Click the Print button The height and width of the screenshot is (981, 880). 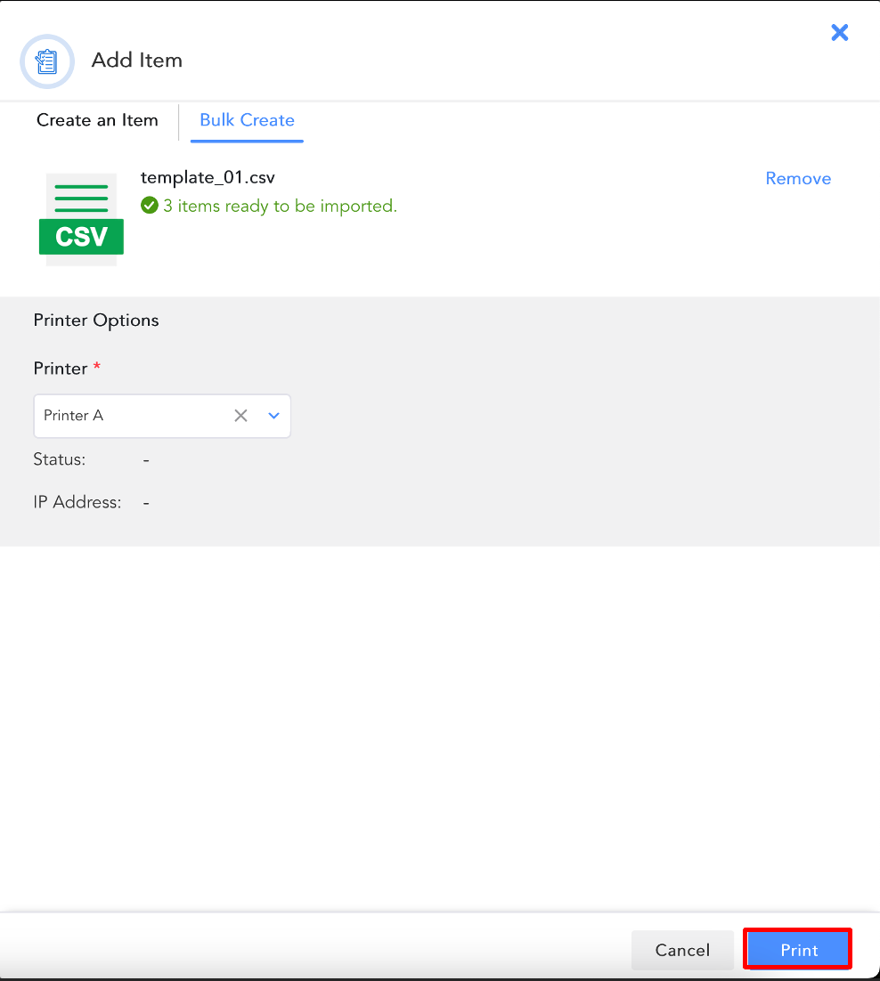pyautogui.click(x=798, y=950)
